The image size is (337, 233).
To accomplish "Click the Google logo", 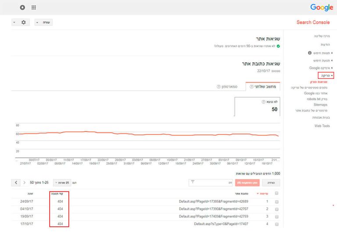I will coord(322,7).
